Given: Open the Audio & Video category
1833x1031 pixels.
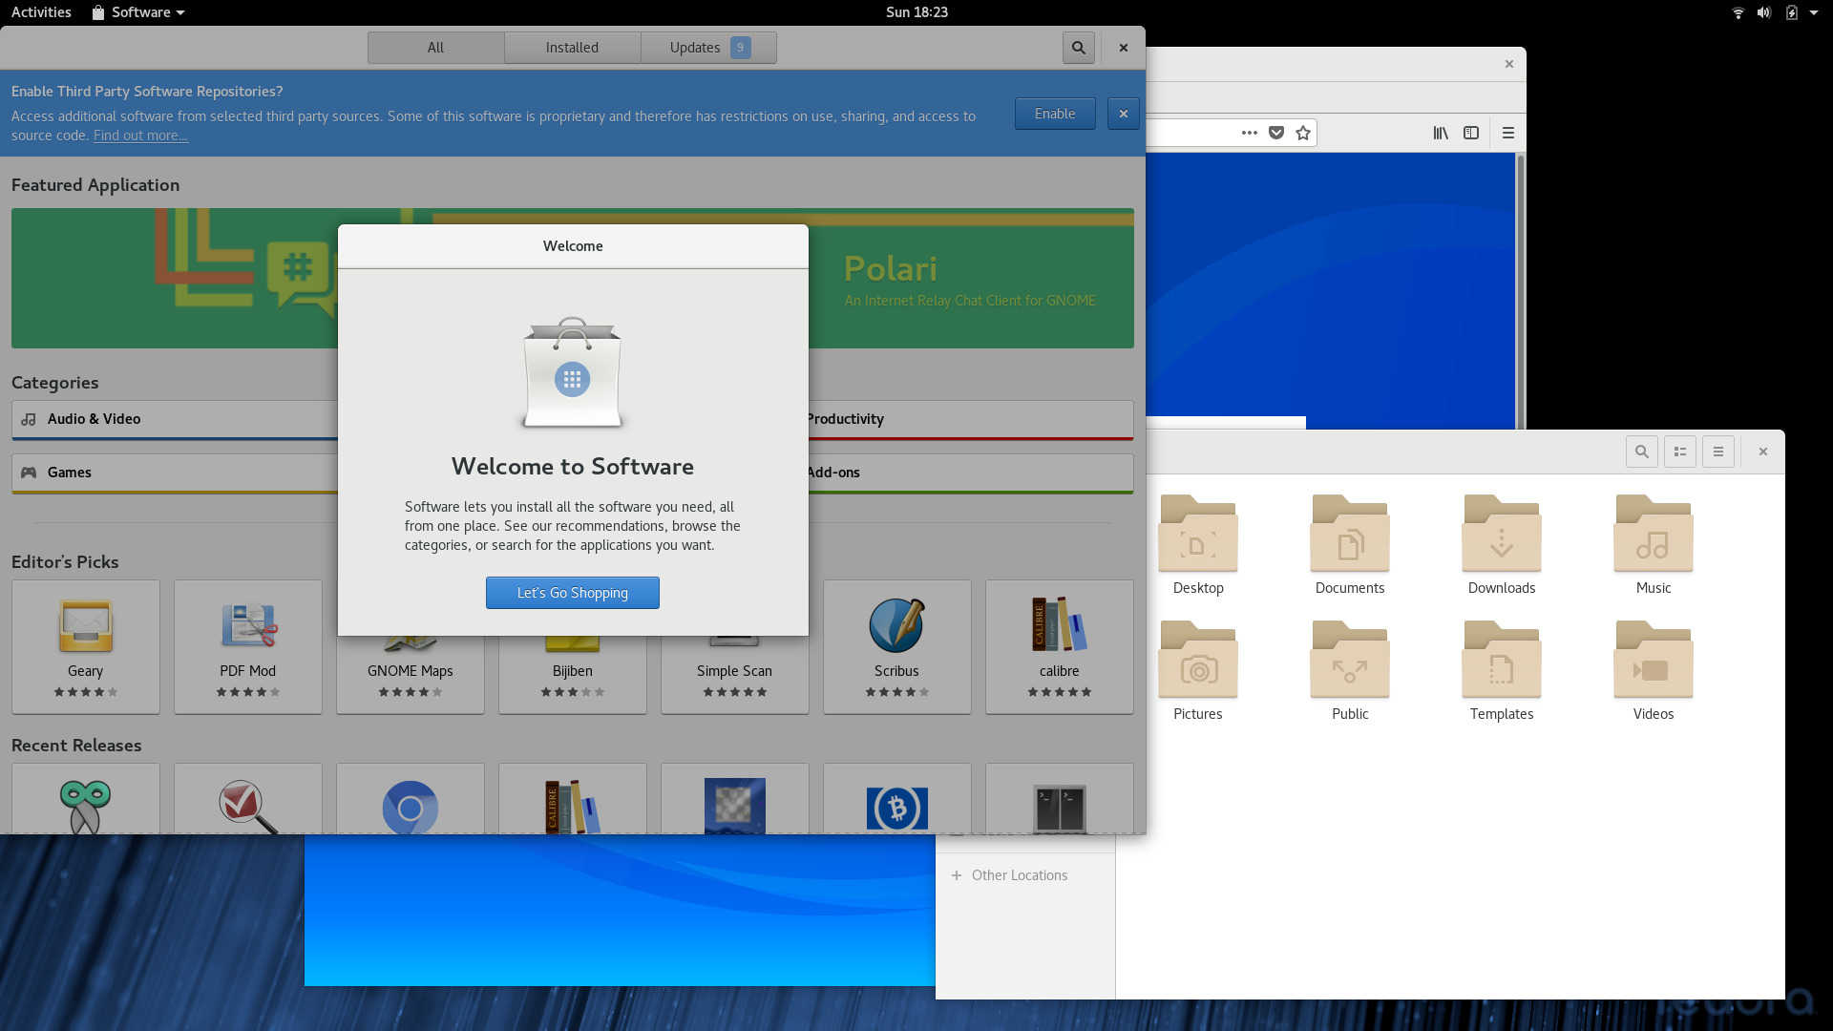Looking at the screenshot, I should pyautogui.click(x=175, y=420).
